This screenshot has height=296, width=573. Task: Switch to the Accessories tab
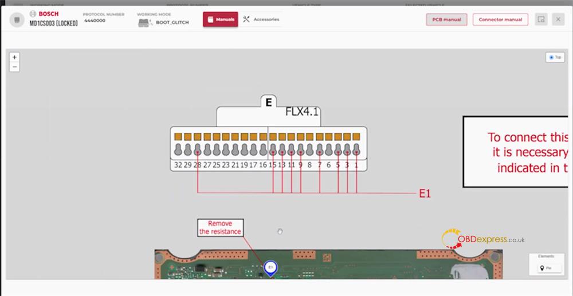[x=261, y=19]
